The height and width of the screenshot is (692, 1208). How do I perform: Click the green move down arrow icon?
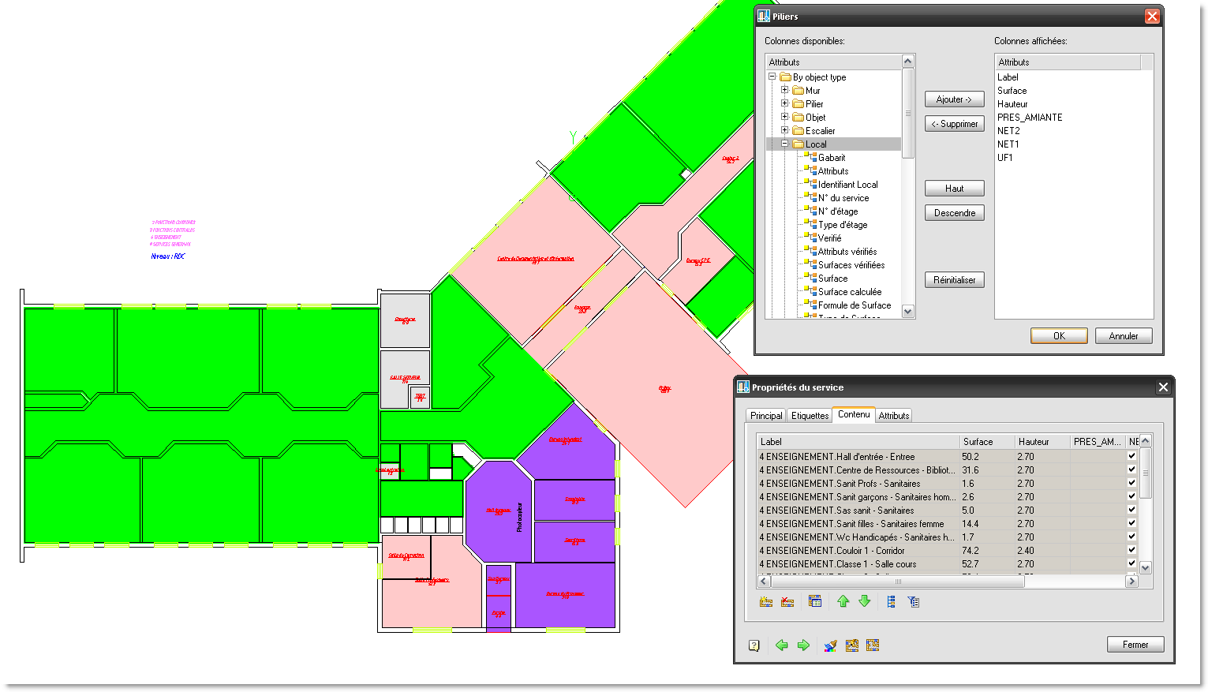pos(865,602)
